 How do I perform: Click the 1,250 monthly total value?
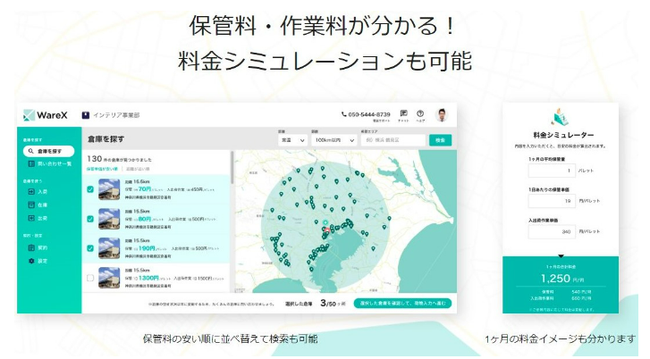tap(555, 279)
